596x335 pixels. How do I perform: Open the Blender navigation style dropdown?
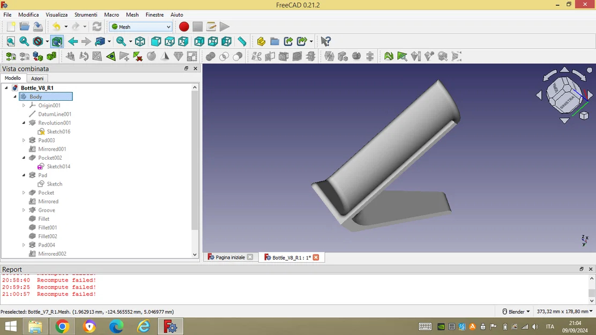516,311
